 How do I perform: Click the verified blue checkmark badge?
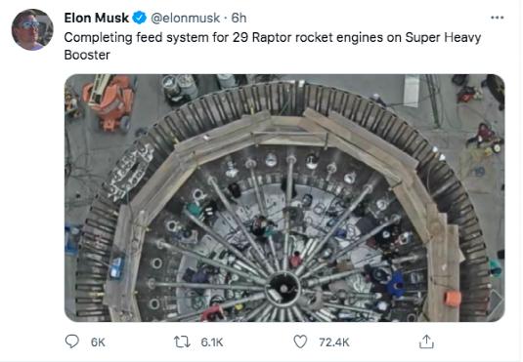pos(140,18)
